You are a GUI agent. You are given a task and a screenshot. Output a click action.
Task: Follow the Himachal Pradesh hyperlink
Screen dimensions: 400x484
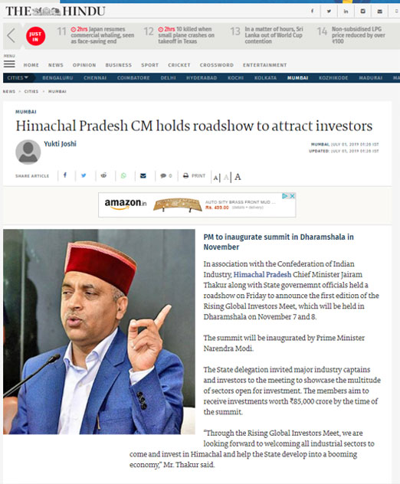tap(262, 274)
